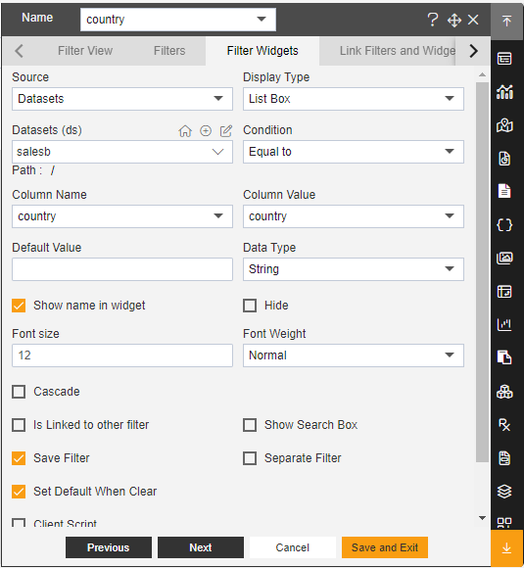The width and height of the screenshot is (524, 568).
Task: Click the move dialog crosshair icon
Action: [x=454, y=20]
